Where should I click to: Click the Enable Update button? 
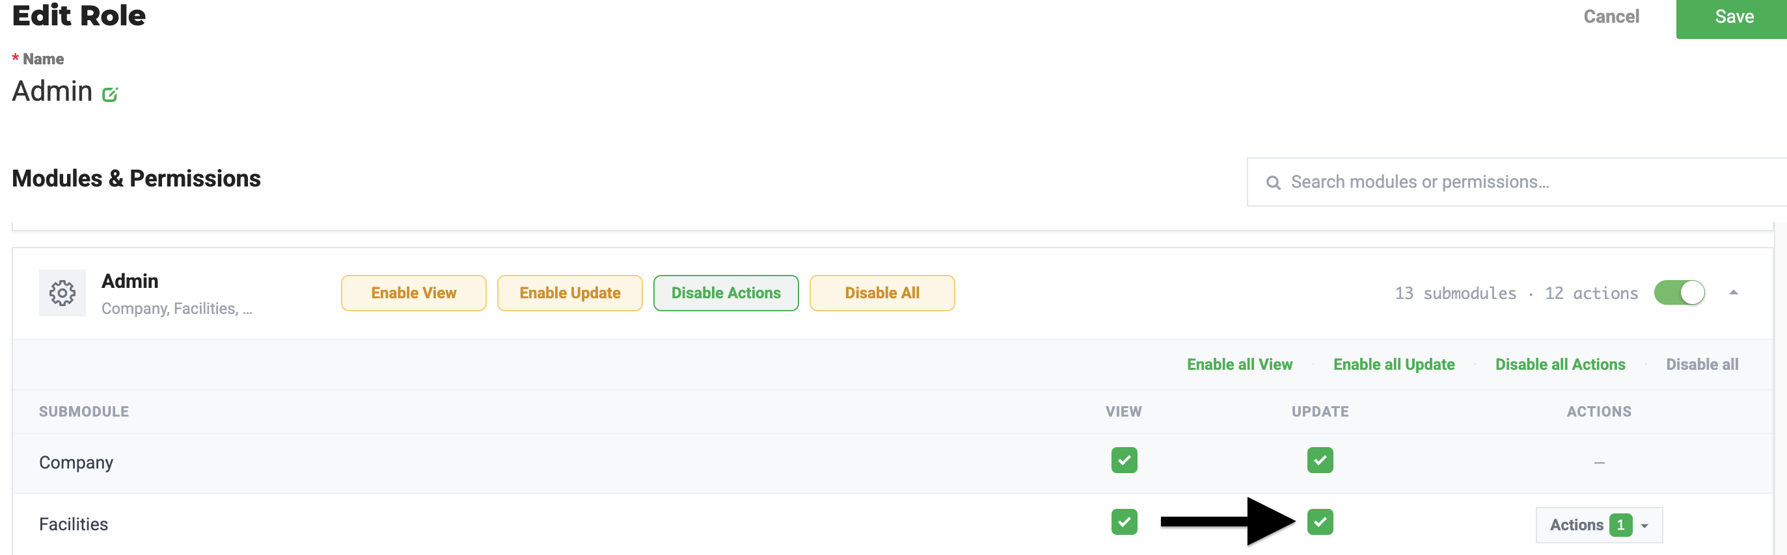[x=569, y=293]
